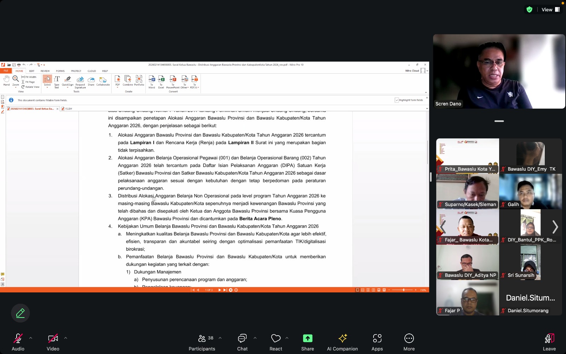The height and width of the screenshot is (354, 566).
Task: Click the Share ribbon icon in Nitro
Action: coord(91,81)
